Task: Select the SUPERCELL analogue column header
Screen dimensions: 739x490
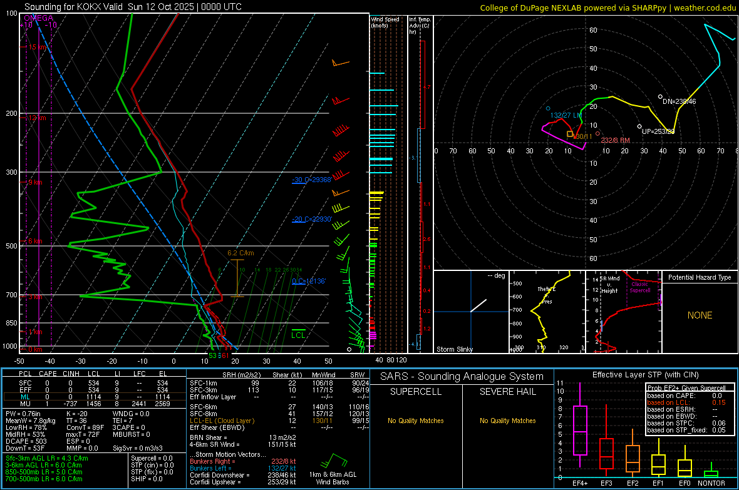Action: coord(416,392)
